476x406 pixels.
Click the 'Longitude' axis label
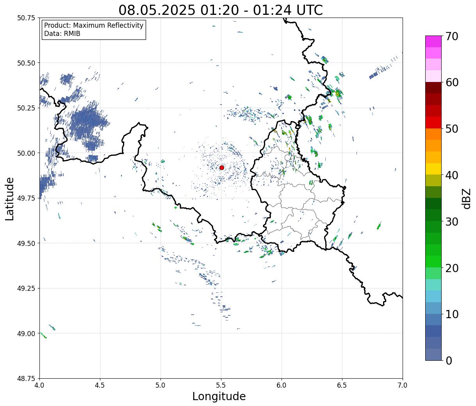pos(219,396)
